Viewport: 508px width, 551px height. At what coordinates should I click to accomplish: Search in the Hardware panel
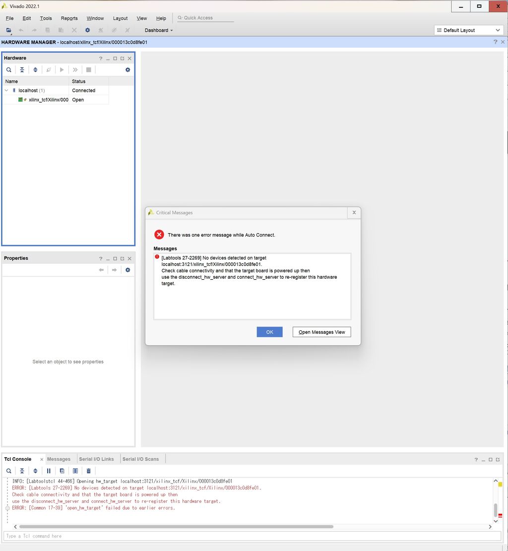click(x=9, y=69)
